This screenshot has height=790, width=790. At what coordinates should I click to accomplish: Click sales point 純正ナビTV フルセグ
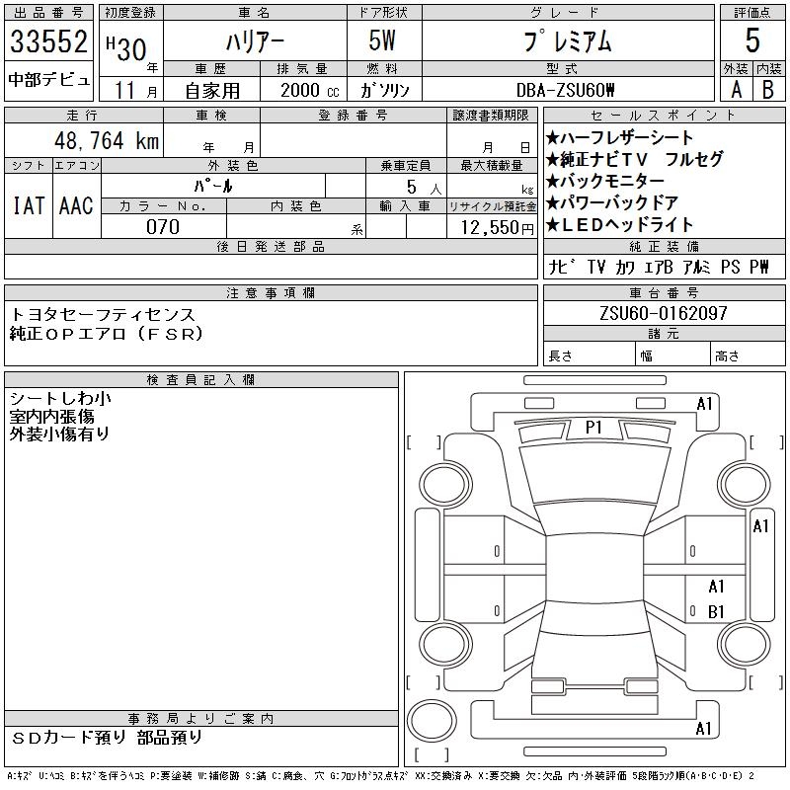pos(635,159)
